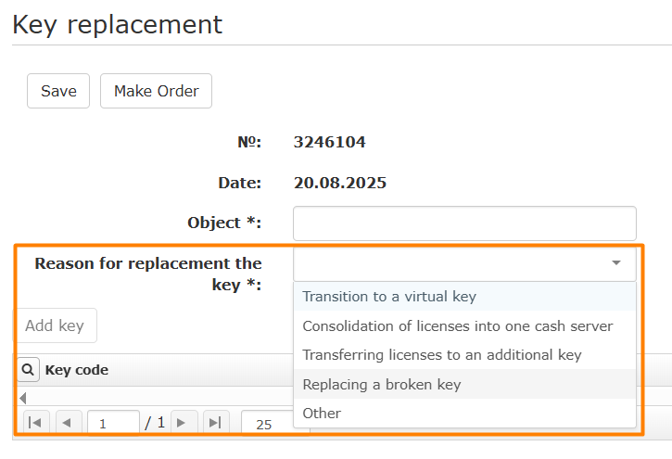Image resolution: width=672 pixels, height=459 pixels.
Task: Click the Key code column header
Action: [77, 370]
